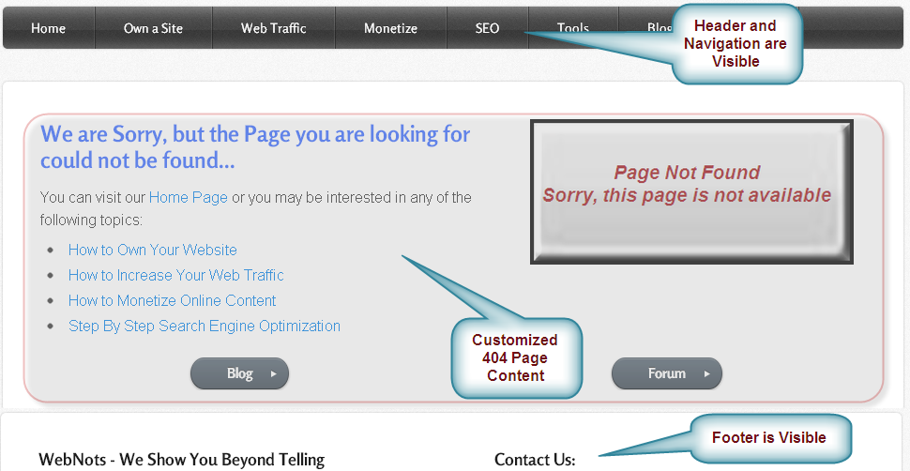Select the SEO menu item

pyautogui.click(x=487, y=28)
